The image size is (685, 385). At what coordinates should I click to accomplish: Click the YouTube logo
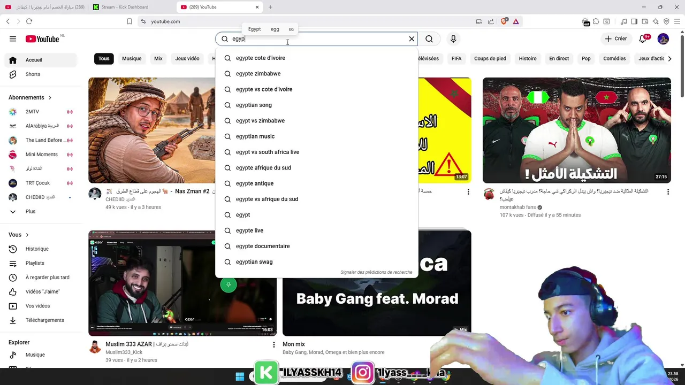coord(42,39)
